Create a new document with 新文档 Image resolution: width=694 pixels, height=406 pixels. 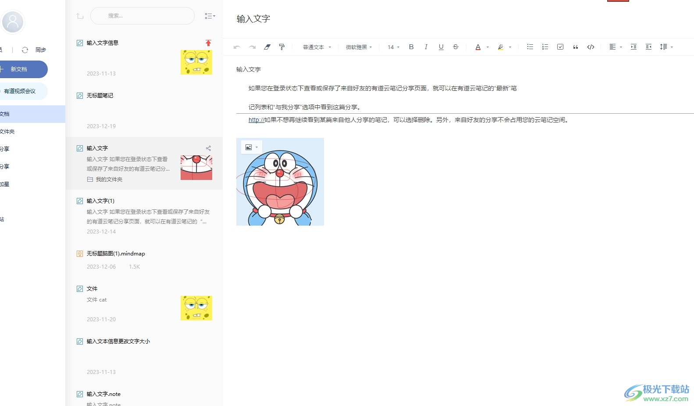click(24, 69)
